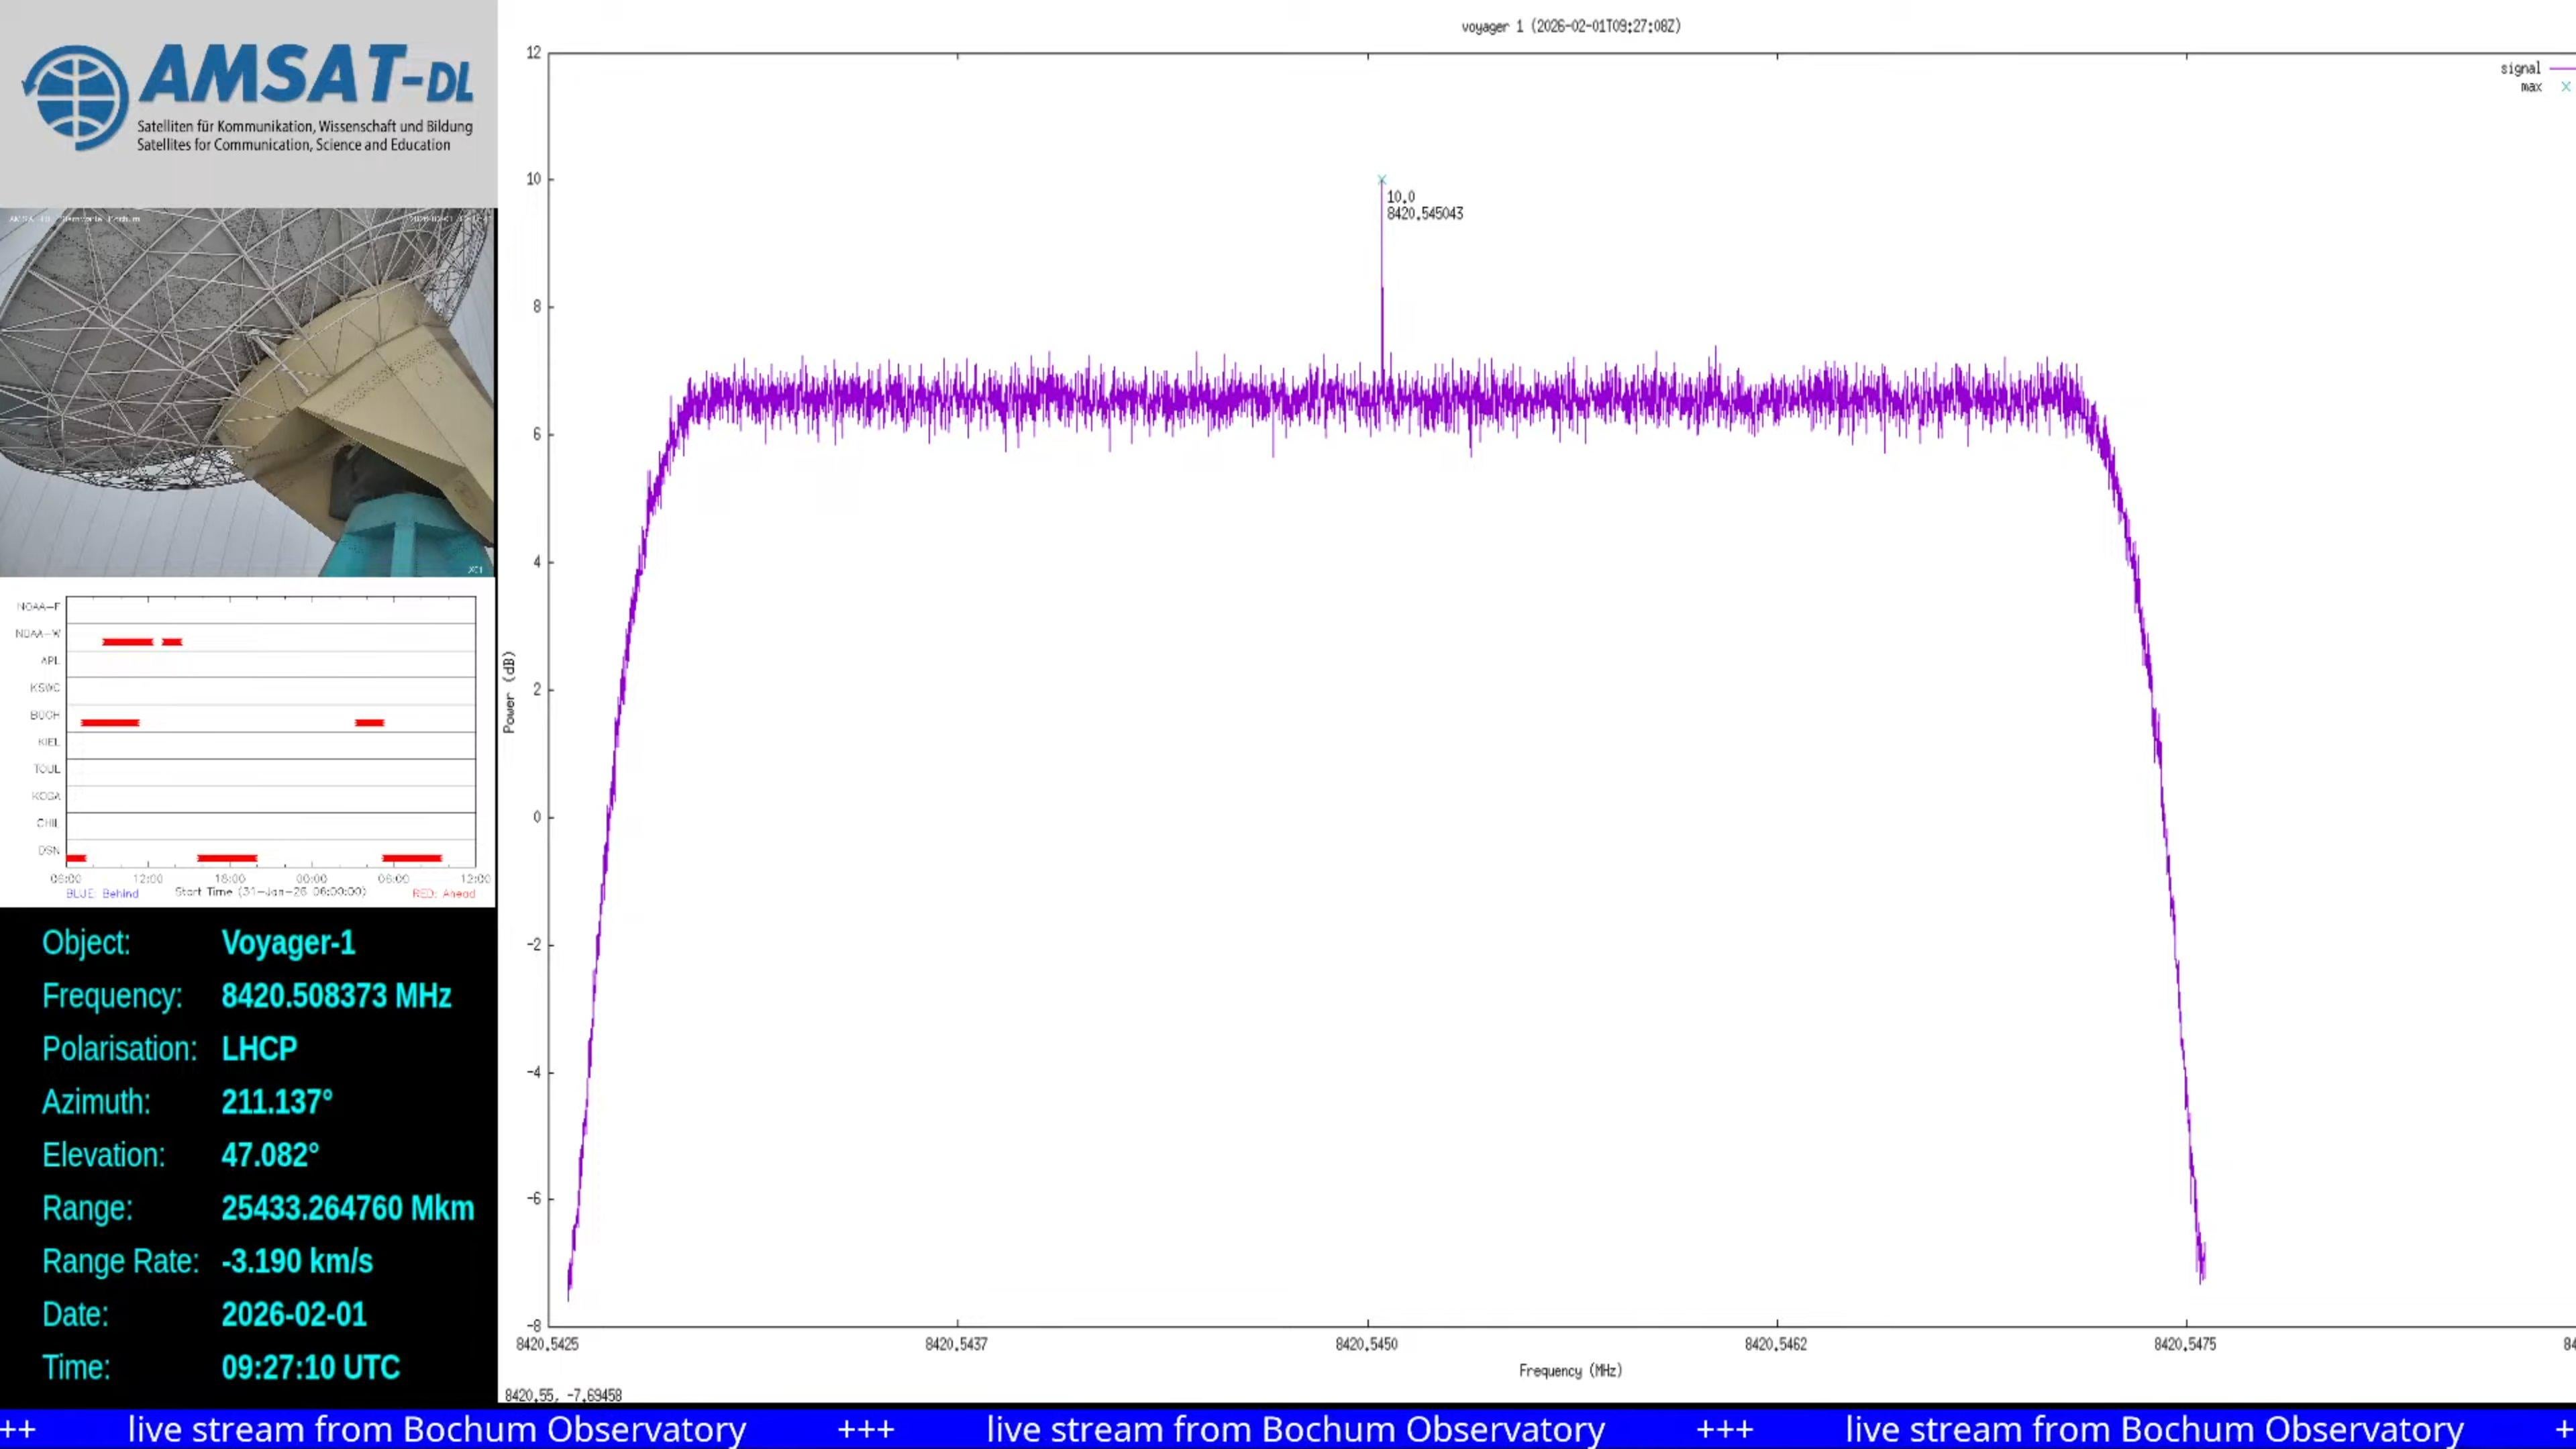Screen dimensions: 2576x1449
Task: Click the plot title 'voyager 1' timestamp
Action: (1570, 26)
